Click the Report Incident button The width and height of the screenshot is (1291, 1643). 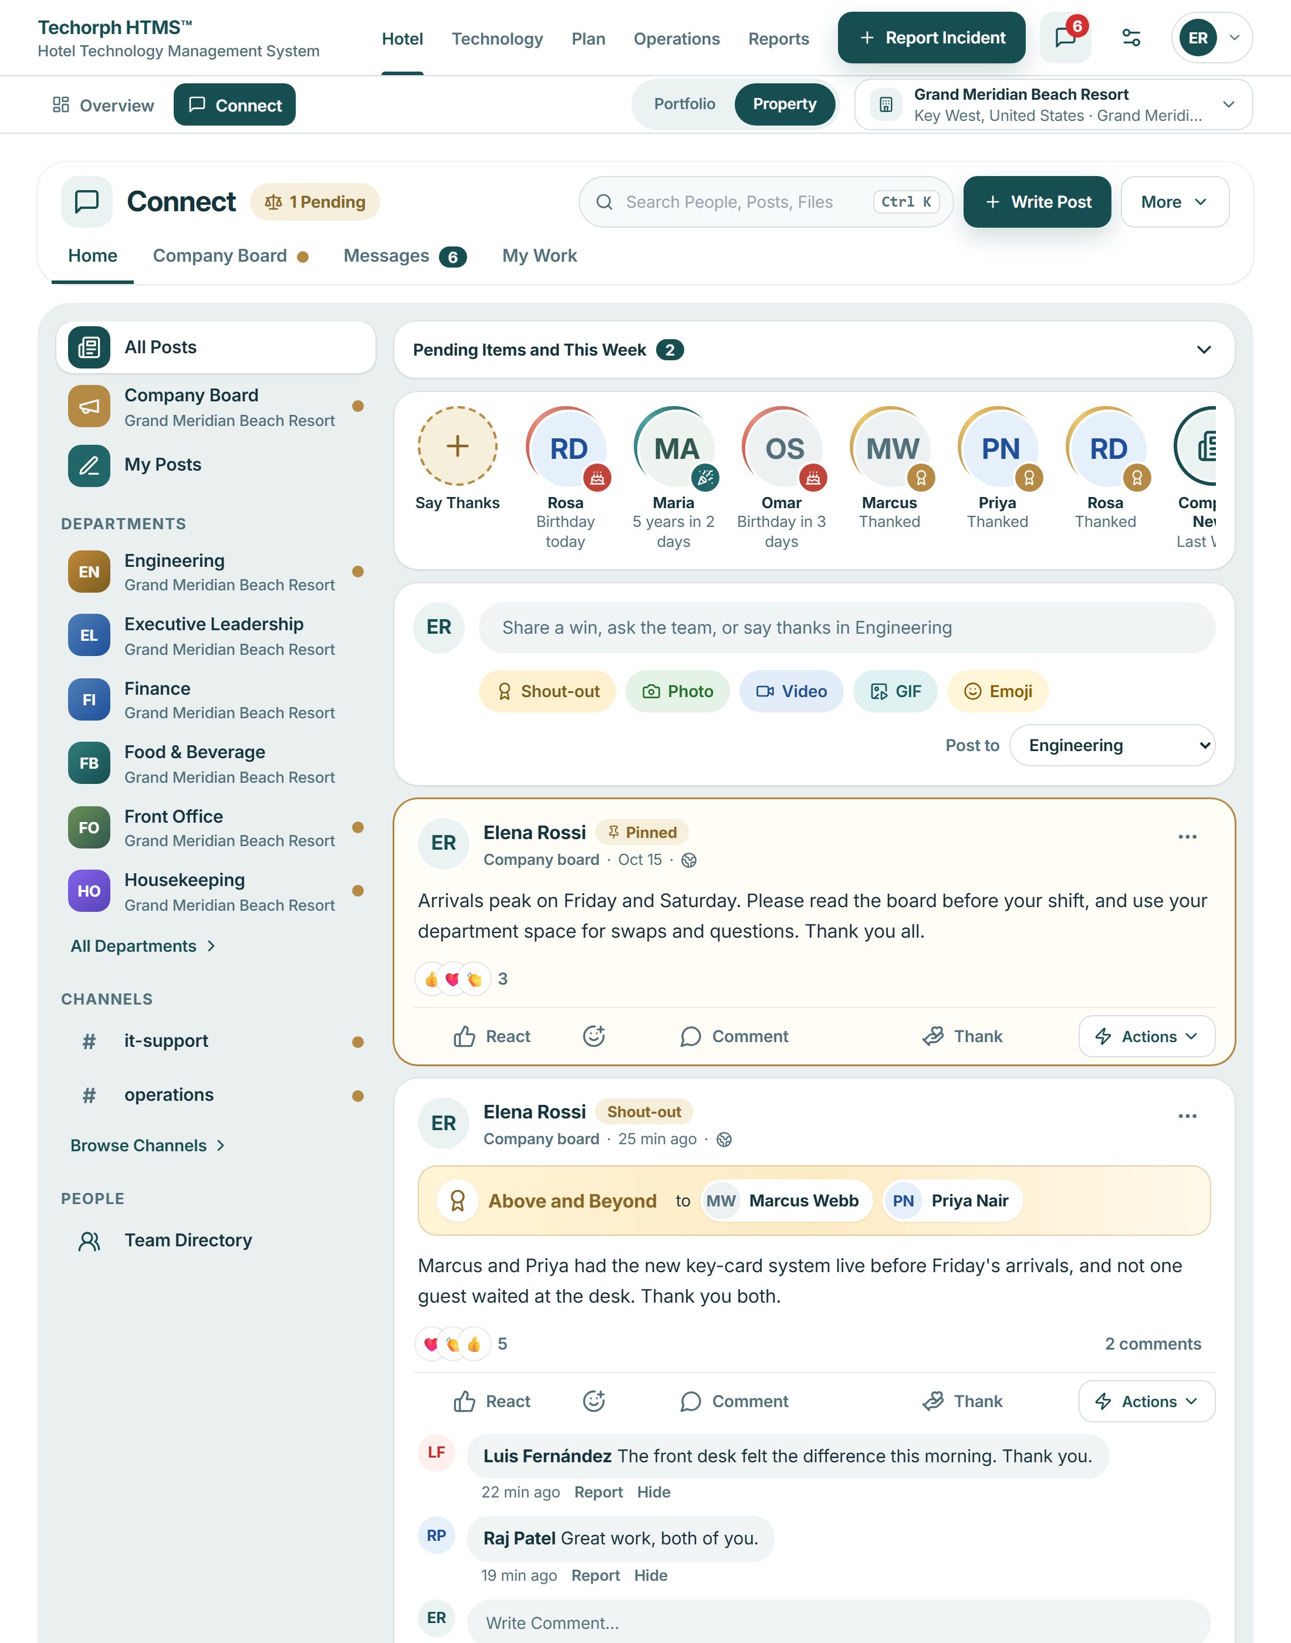pos(931,38)
